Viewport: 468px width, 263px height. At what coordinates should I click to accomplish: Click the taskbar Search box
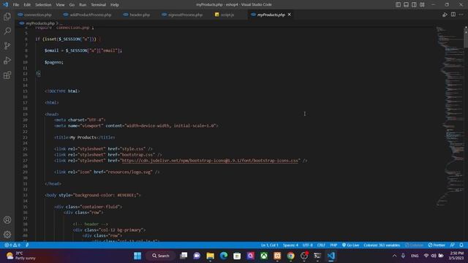click(161, 256)
